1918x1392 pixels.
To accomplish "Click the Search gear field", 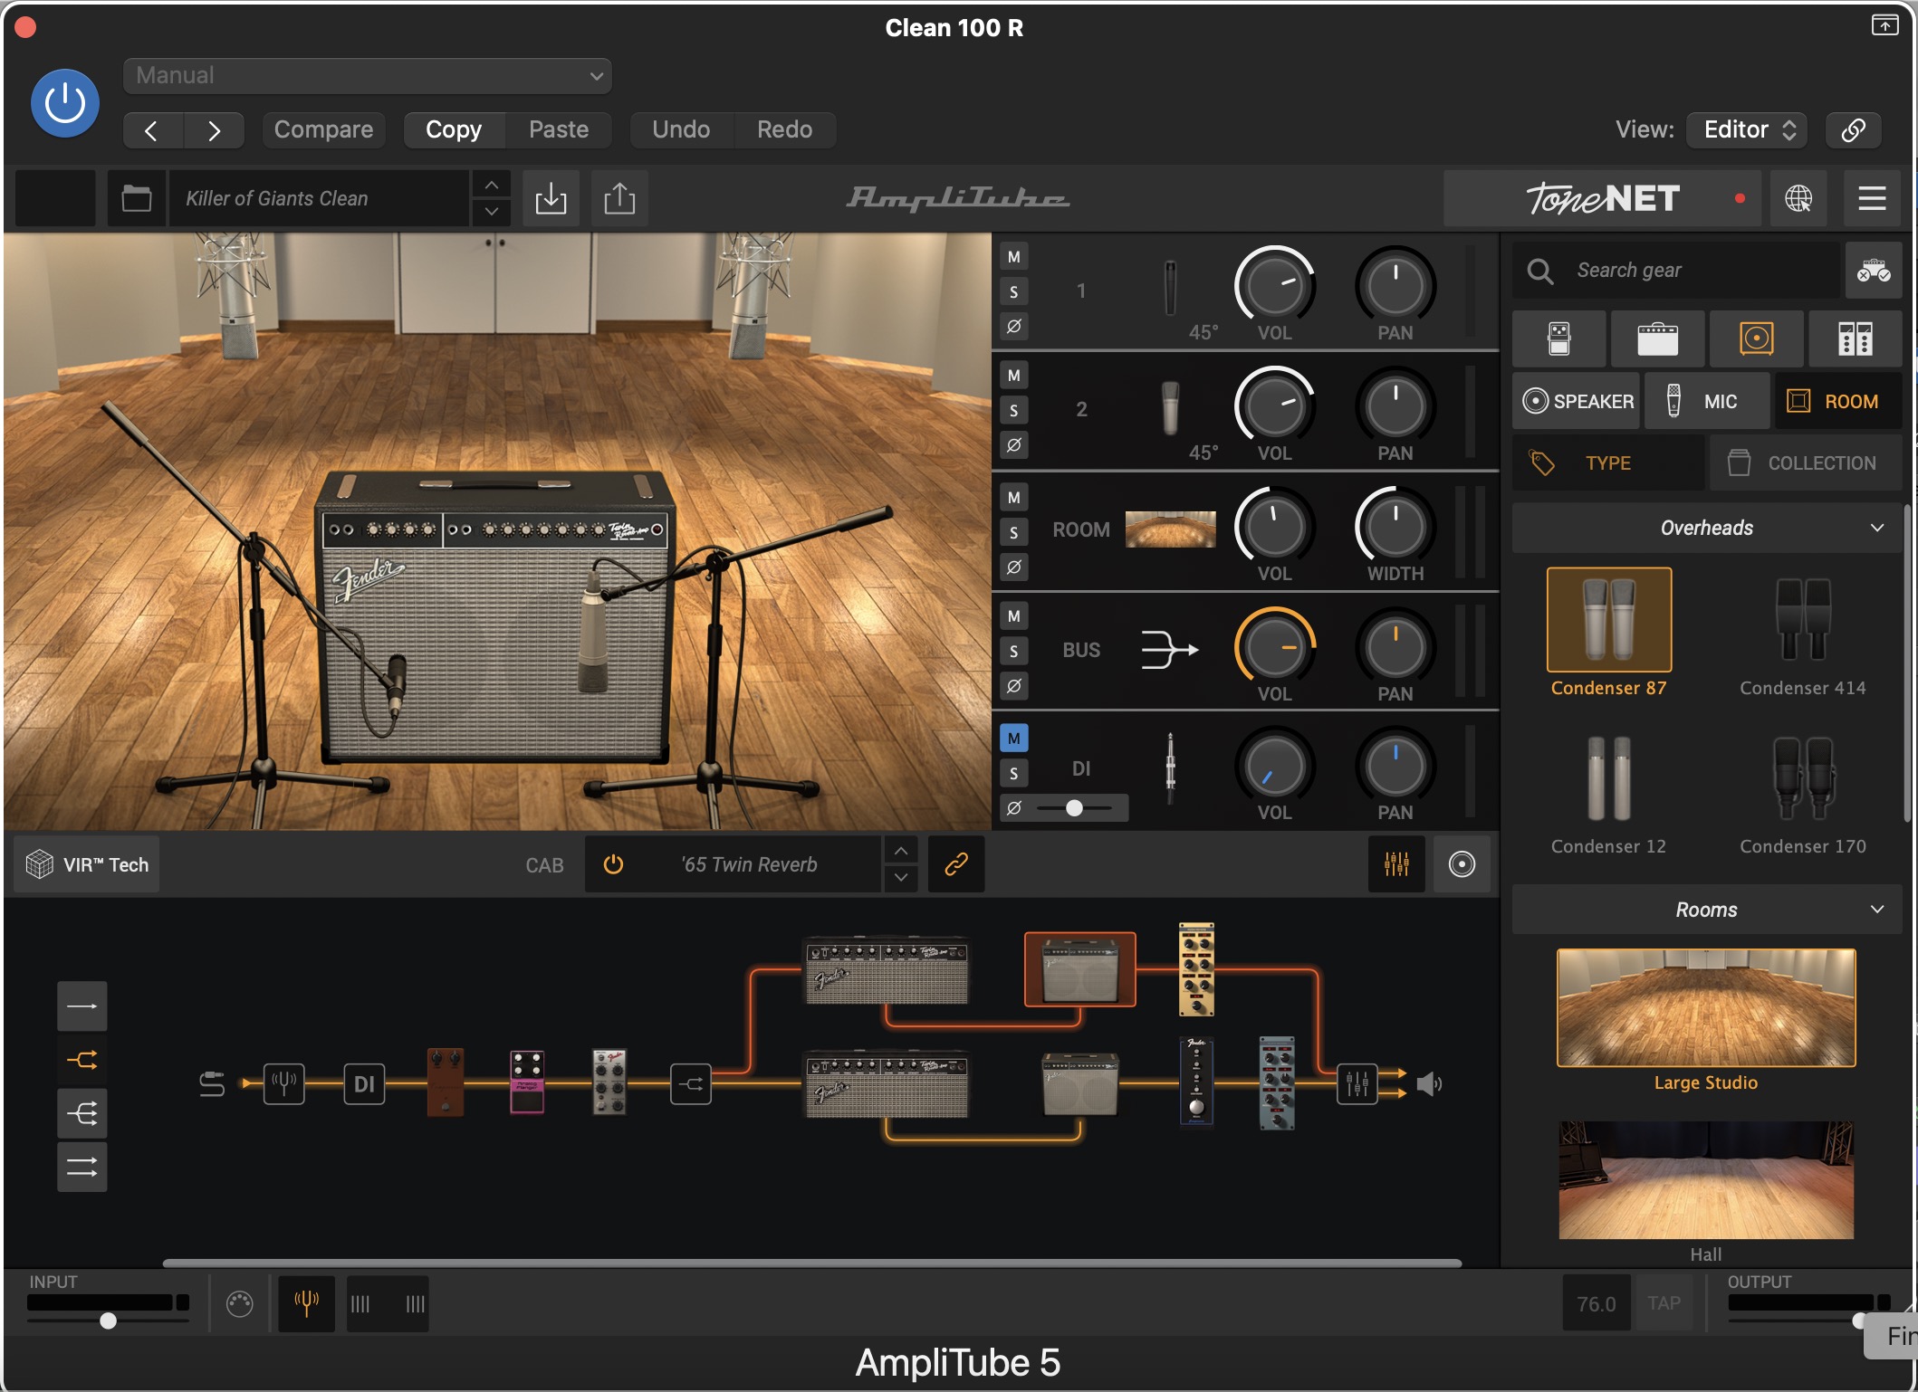I will tap(1678, 270).
